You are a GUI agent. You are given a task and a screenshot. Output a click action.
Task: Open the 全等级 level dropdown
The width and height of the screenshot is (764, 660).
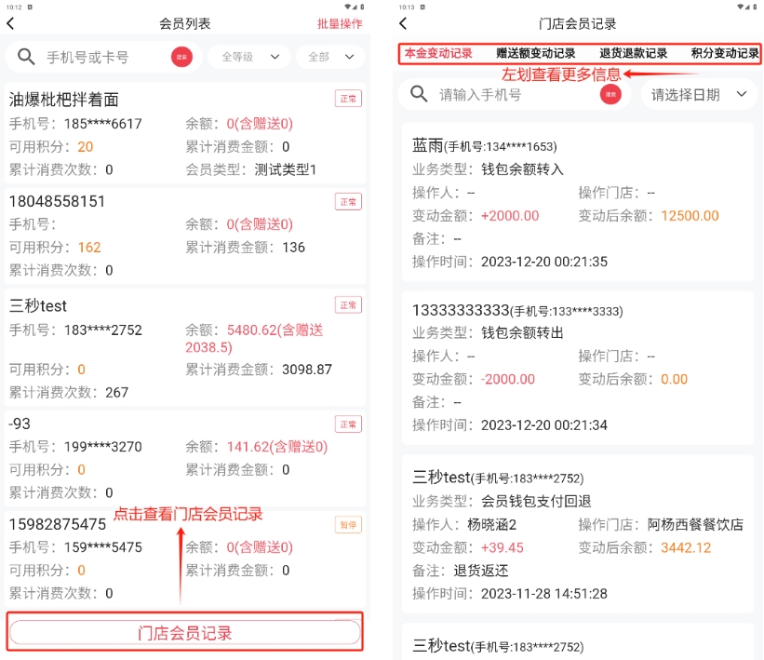249,58
